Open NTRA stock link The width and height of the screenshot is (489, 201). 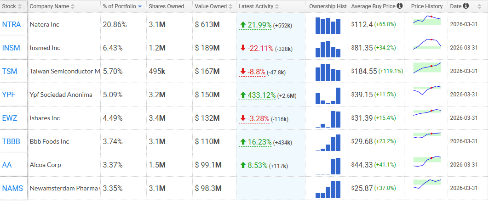tap(12, 25)
